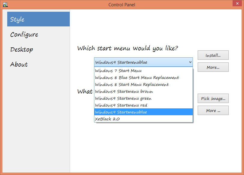Collapse the start menu style combo box
The height and width of the screenshot is (175, 244).
(143, 62)
